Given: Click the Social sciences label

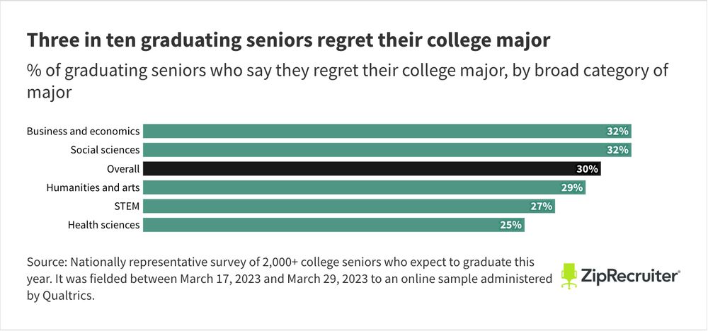Looking at the screenshot, I should tap(105, 150).
